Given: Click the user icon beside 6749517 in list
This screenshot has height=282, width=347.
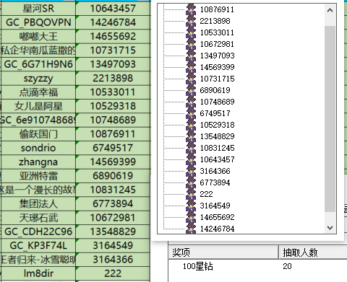Looking at the screenshot, I should (191, 113).
